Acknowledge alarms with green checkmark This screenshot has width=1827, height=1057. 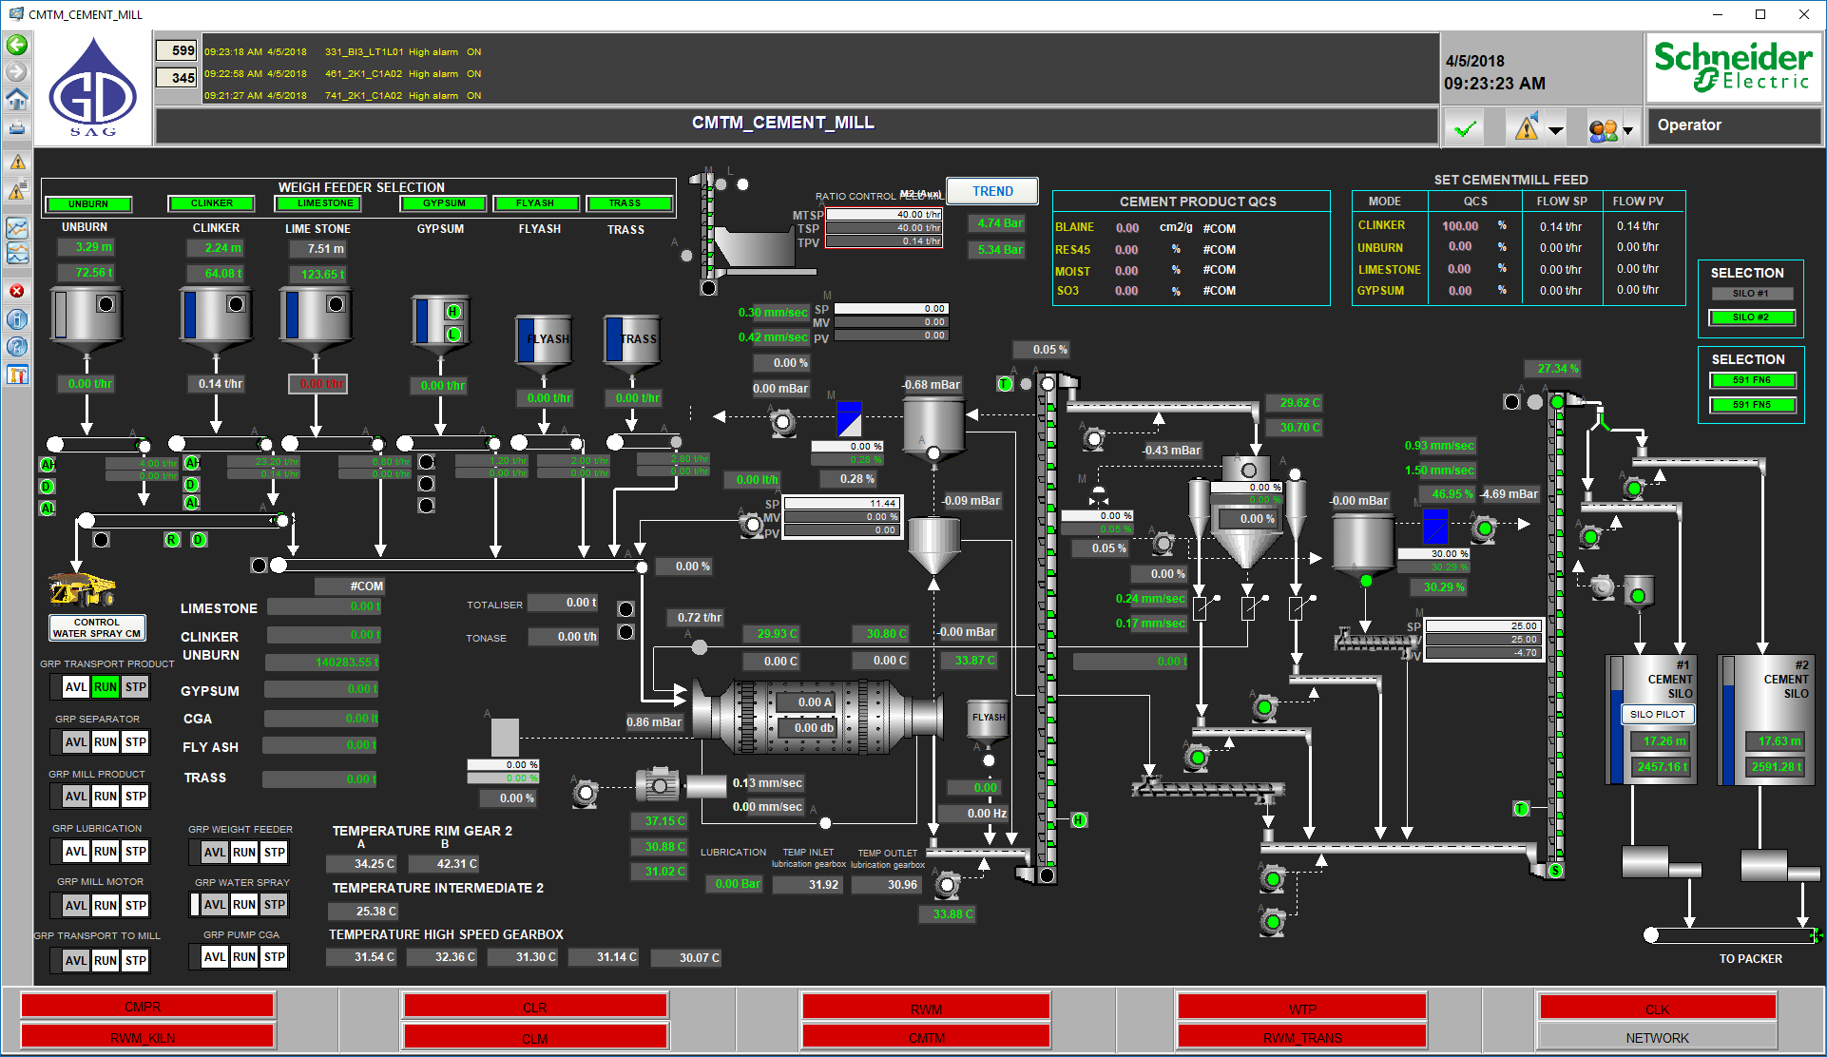pos(1467,127)
